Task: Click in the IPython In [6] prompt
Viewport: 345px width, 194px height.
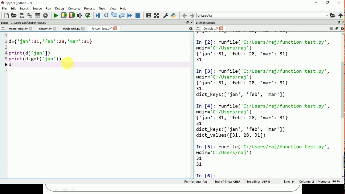Action: tap(206, 176)
